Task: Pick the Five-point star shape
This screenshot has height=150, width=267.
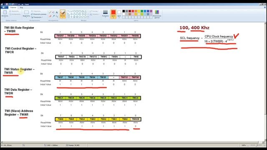Action: point(74,17)
